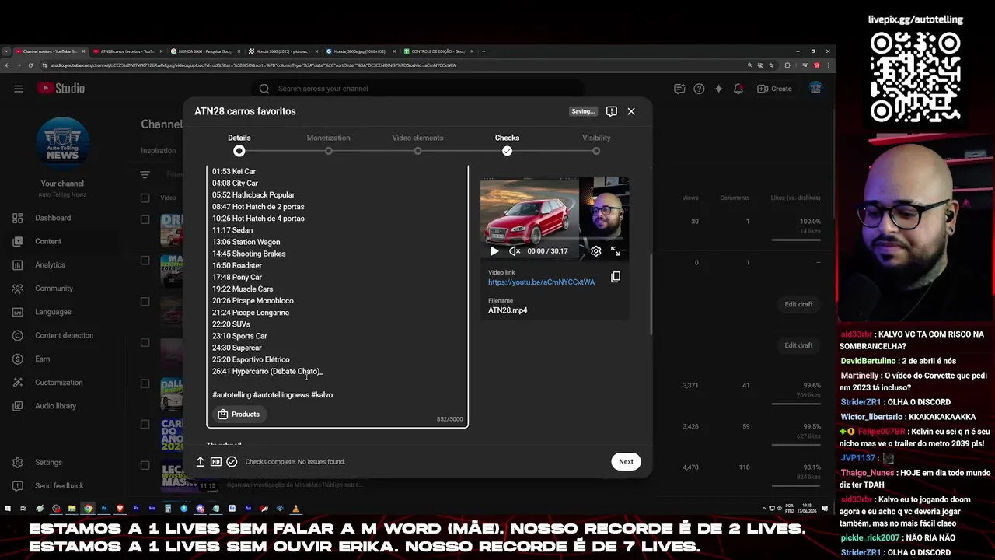Screen dimensions: 995x560
Task: Open the Products button
Action: pos(239,415)
